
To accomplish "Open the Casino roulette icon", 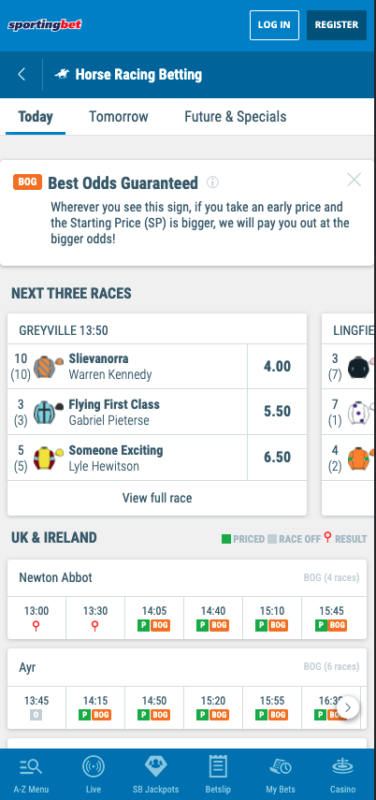I will point(342,766).
